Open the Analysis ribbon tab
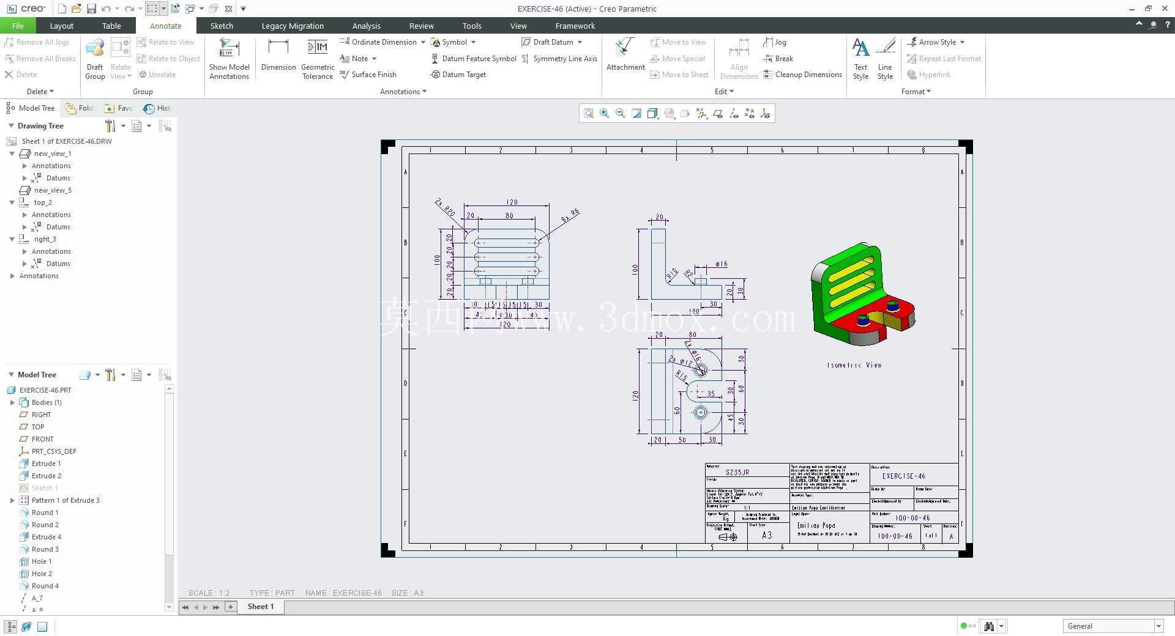 [366, 26]
